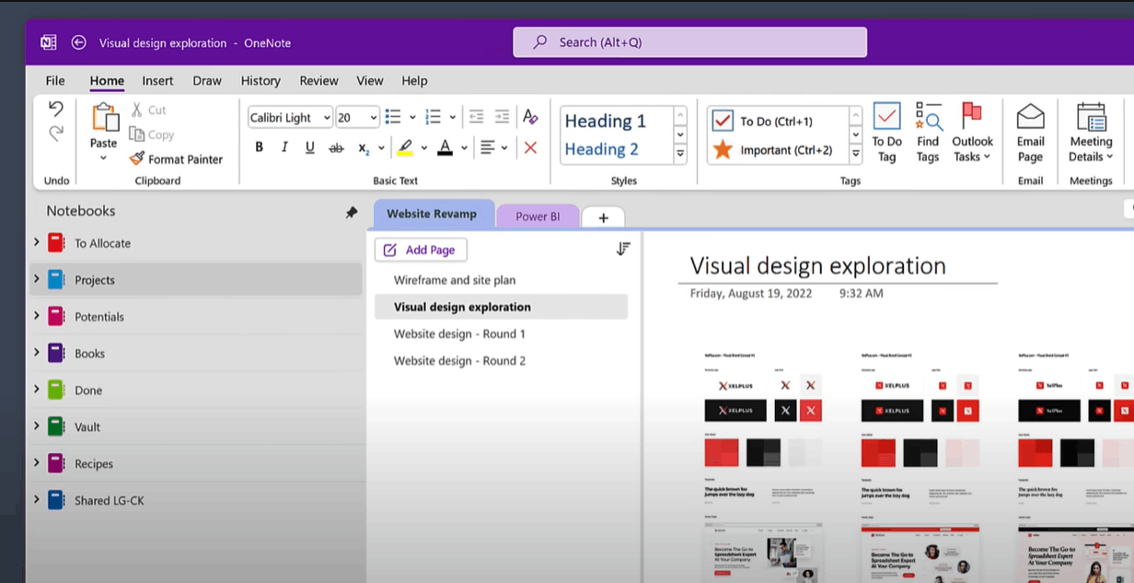This screenshot has width=1134, height=583.
Task: Cut the selection with the scissors icon
Action: [x=137, y=110]
